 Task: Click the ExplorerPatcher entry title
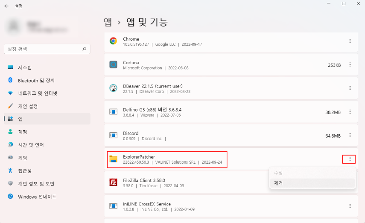(139, 157)
